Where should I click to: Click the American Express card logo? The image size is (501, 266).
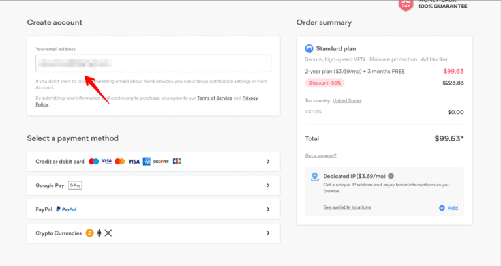(x=147, y=161)
